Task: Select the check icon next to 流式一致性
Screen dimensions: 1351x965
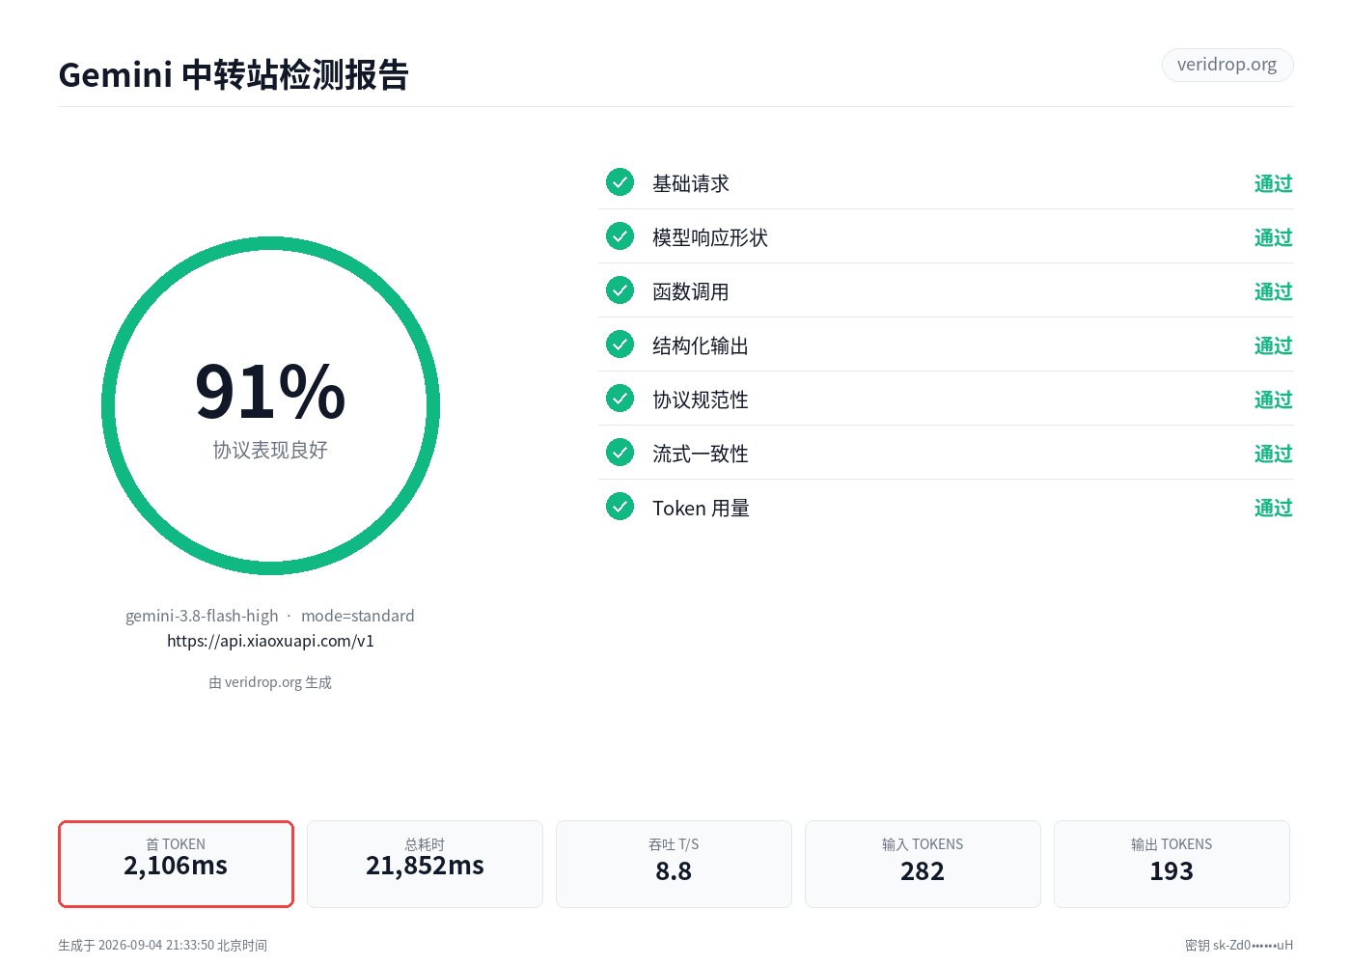Action: click(620, 453)
